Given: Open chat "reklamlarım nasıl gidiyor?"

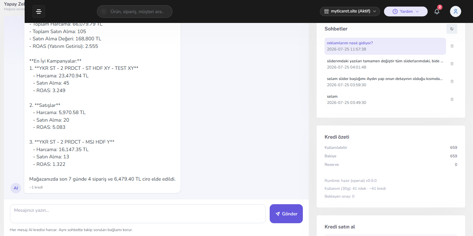Looking at the screenshot, I should [x=385, y=46].
